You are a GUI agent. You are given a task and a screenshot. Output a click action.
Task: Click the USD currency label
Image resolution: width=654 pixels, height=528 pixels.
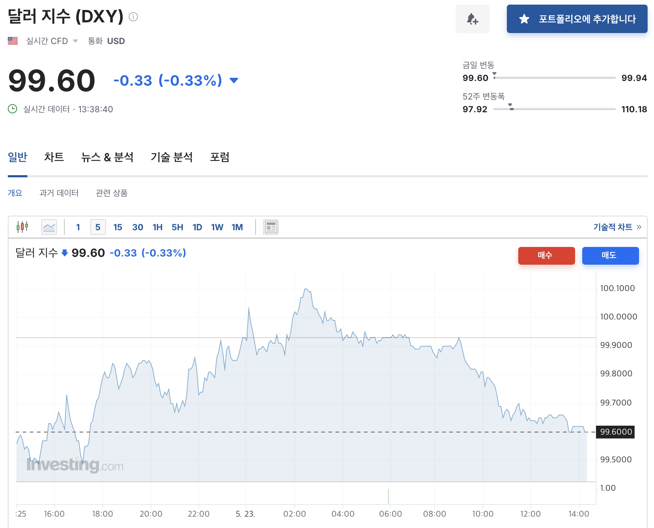pos(116,41)
